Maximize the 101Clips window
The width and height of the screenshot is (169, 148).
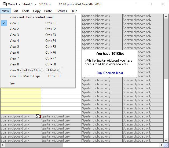tap(150, 4)
